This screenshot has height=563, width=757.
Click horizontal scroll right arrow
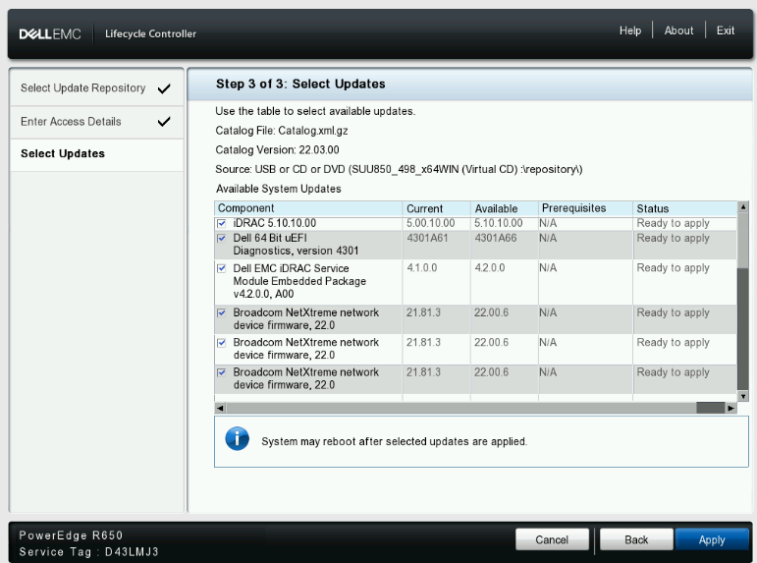tap(730, 408)
